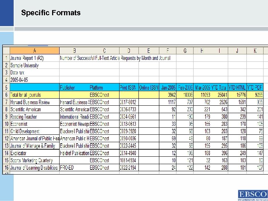
Task: Click cell 'Sample University'
Action: (35, 66)
